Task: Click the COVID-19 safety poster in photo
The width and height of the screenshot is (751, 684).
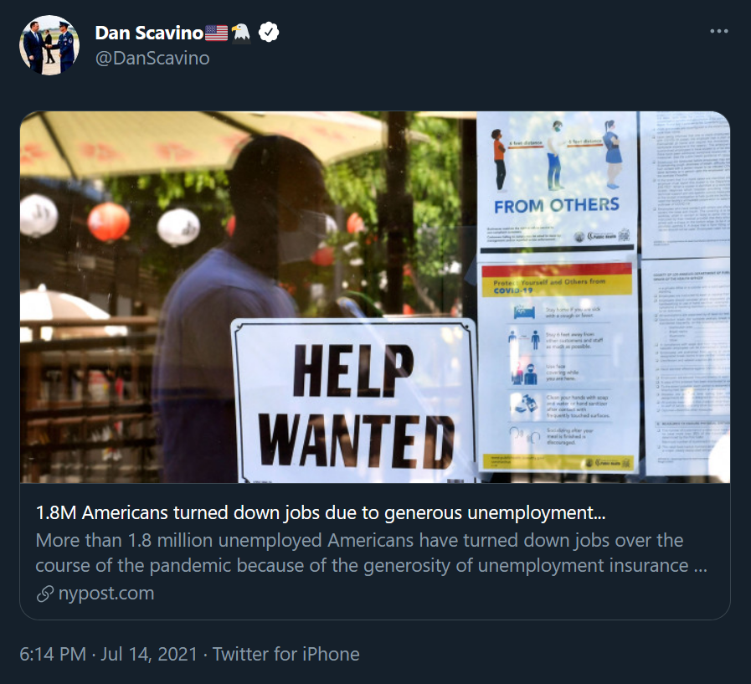Action: (557, 368)
